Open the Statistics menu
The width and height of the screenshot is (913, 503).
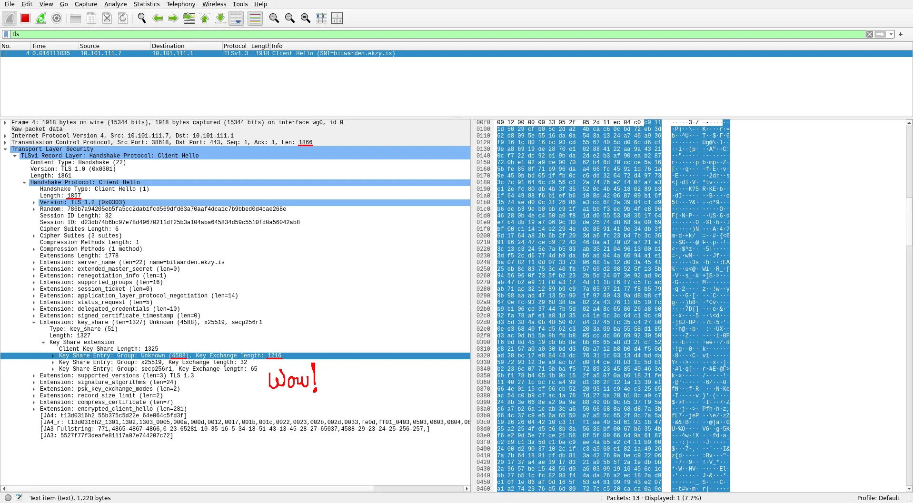pos(146,4)
